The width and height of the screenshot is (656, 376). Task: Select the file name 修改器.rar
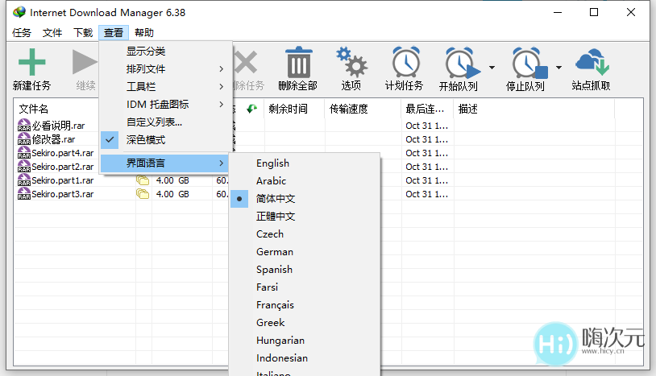[53, 139]
